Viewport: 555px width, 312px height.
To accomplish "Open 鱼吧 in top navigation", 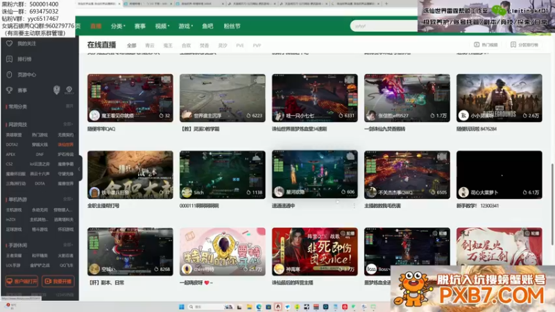I will (x=207, y=26).
